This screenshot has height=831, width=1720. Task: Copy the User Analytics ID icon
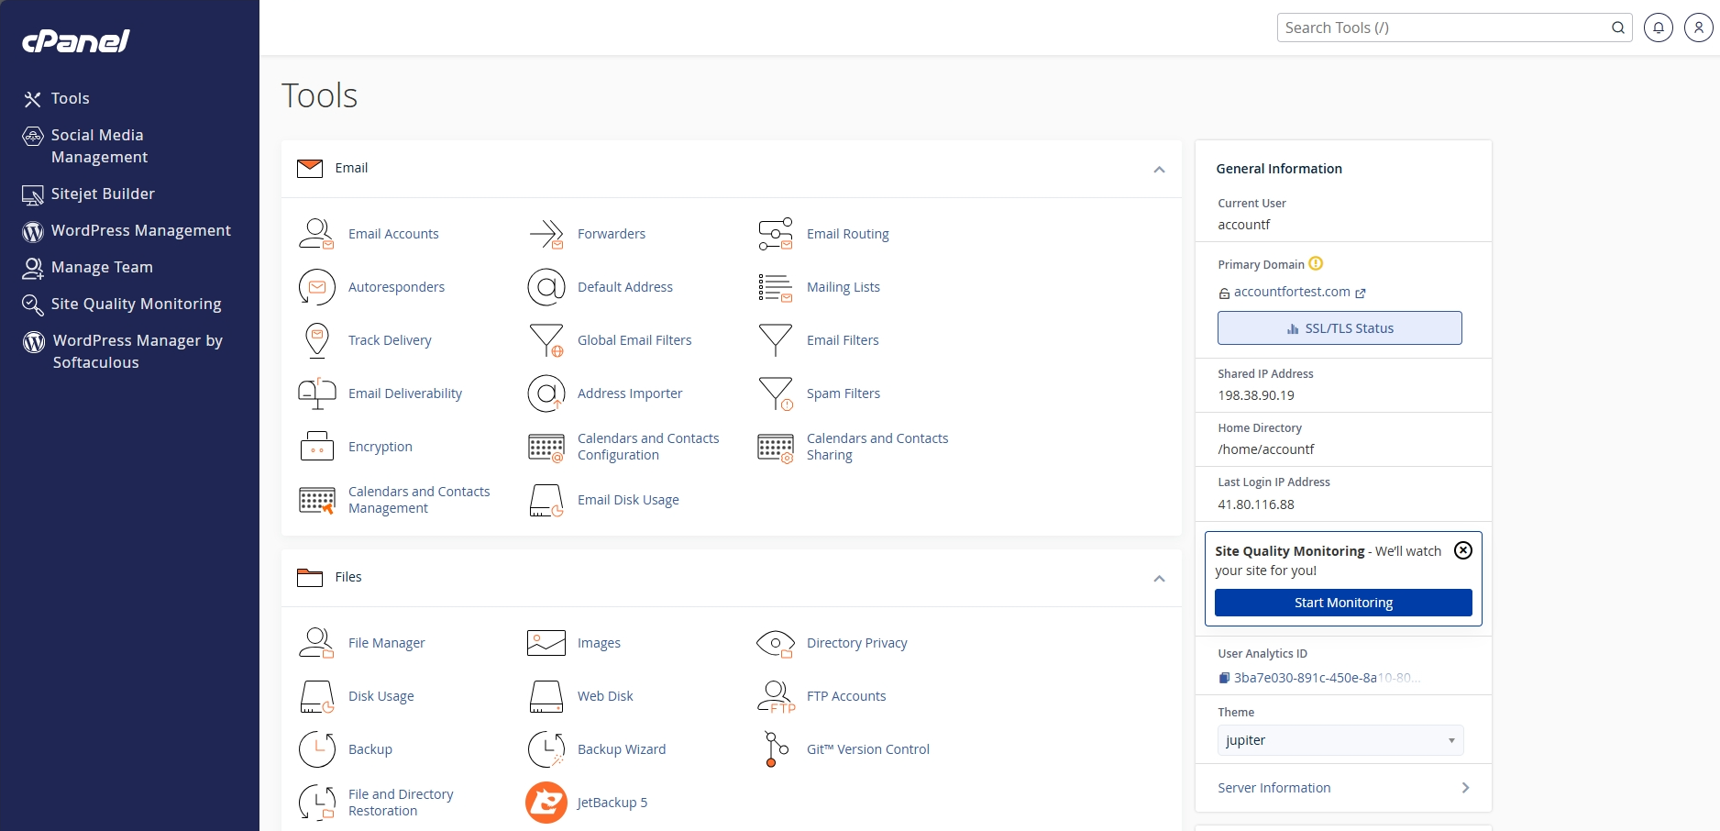pos(1224,678)
